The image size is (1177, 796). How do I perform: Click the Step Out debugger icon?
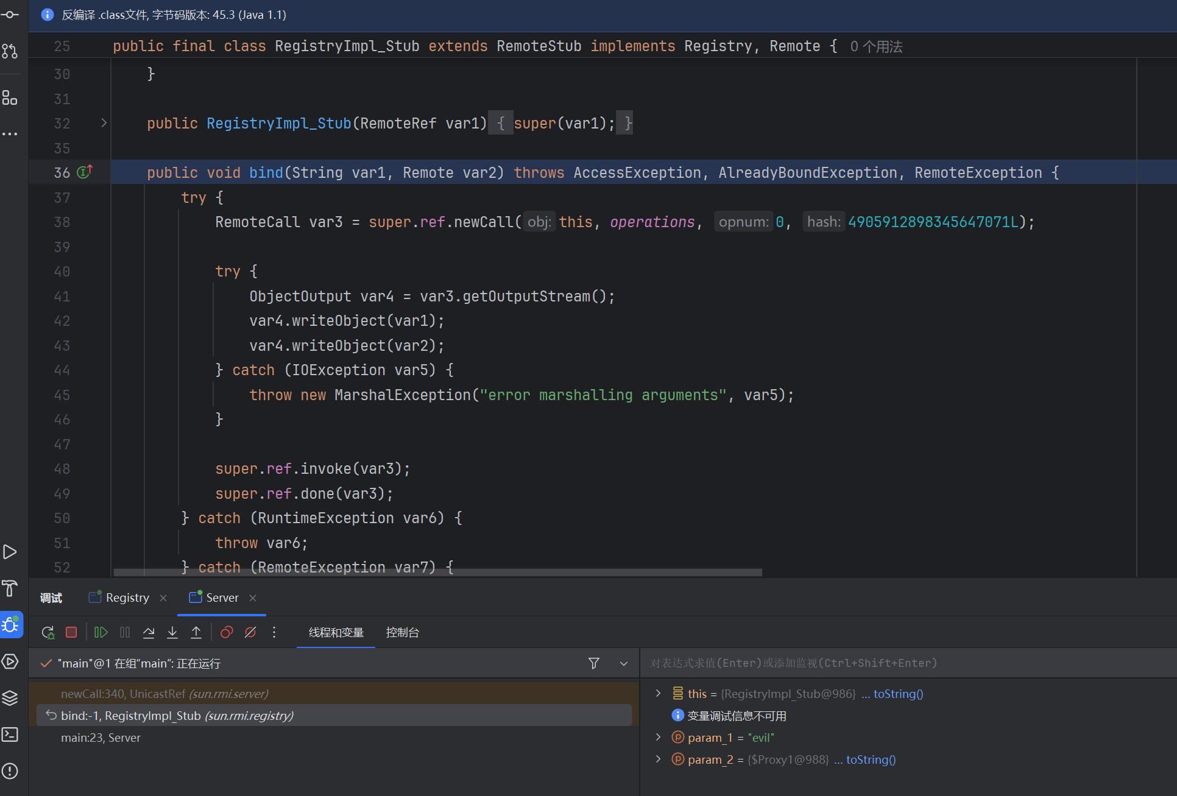196,632
